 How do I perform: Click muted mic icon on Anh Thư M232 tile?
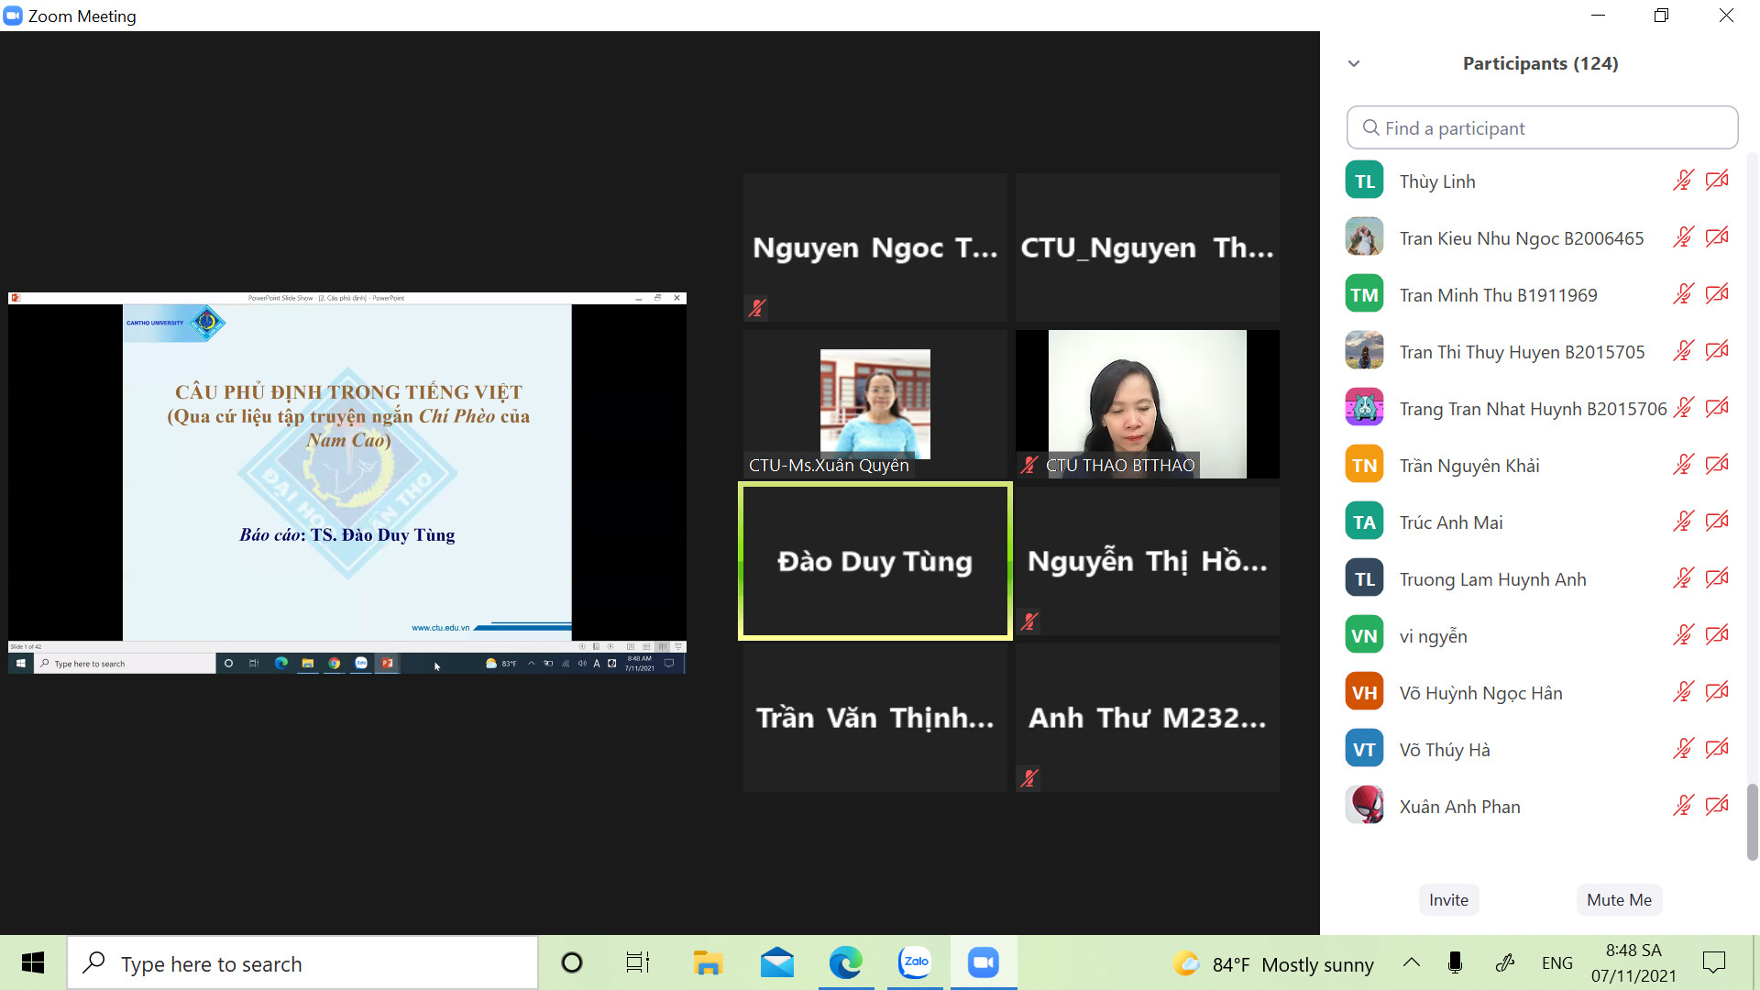pos(1029,778)
